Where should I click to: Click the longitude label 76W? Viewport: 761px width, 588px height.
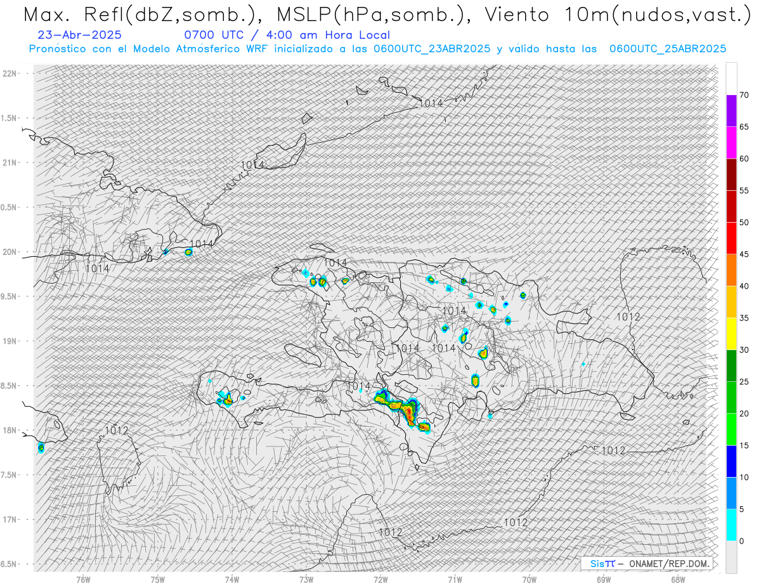(x=83, y=580)
